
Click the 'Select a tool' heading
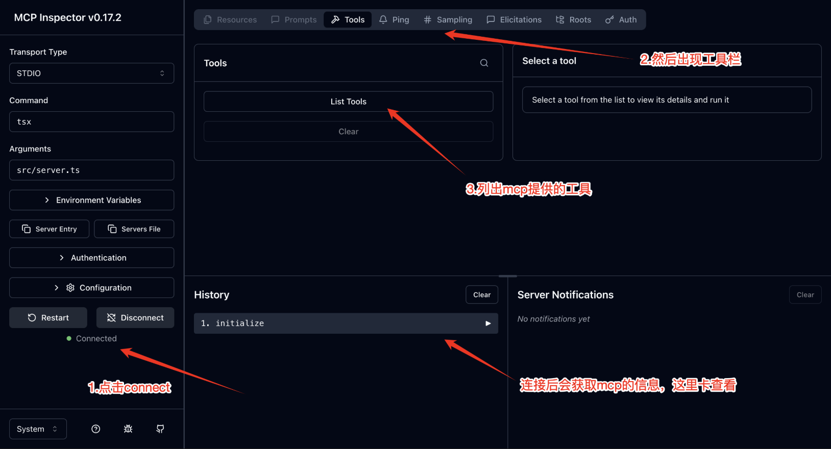tap(549, 61)
